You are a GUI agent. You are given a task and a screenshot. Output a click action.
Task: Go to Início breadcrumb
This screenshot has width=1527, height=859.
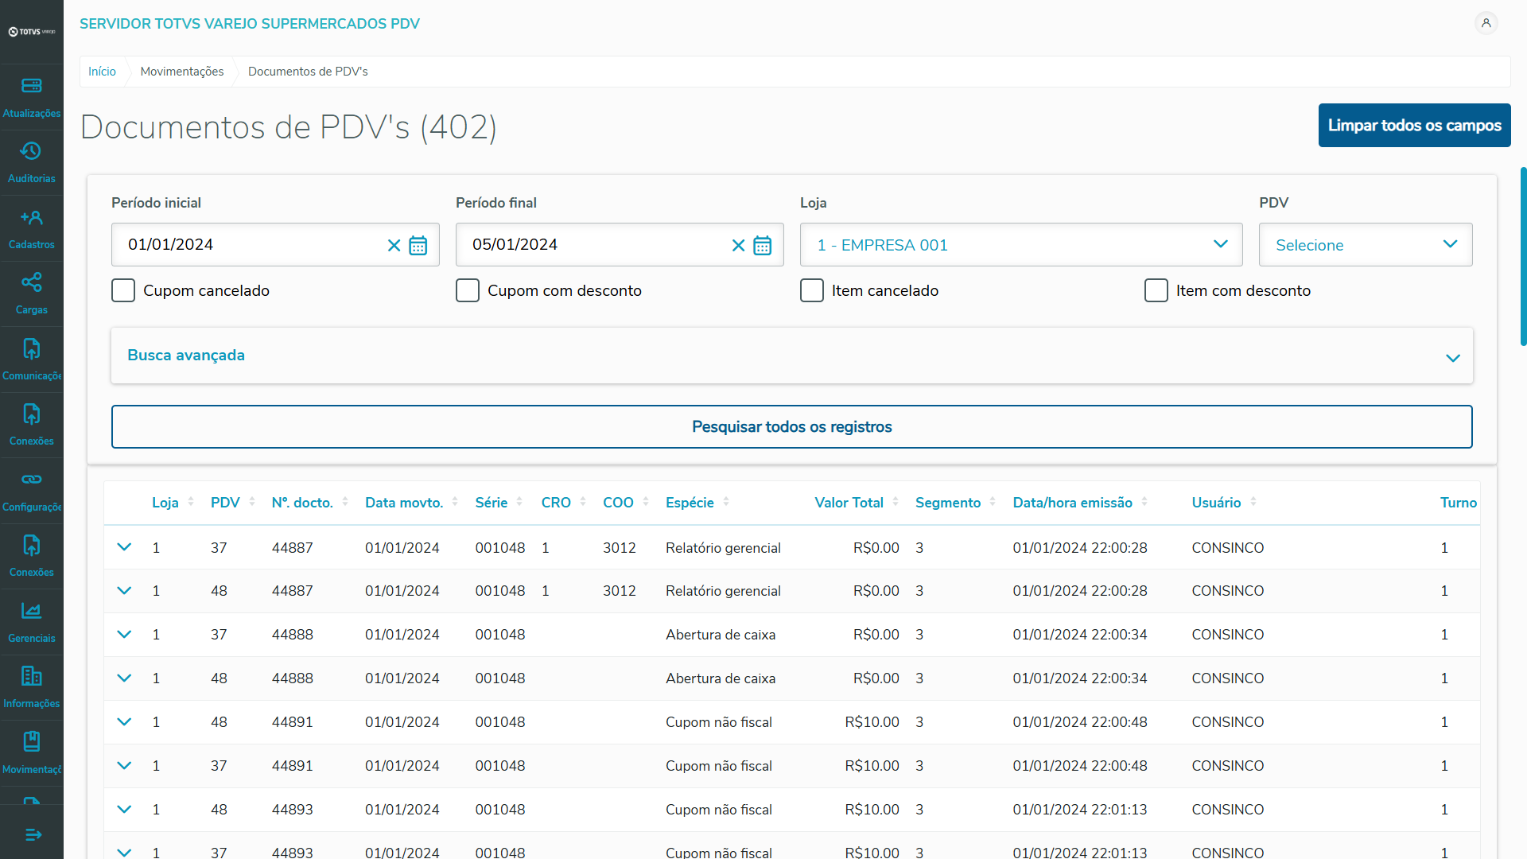(x=102, y=72)
